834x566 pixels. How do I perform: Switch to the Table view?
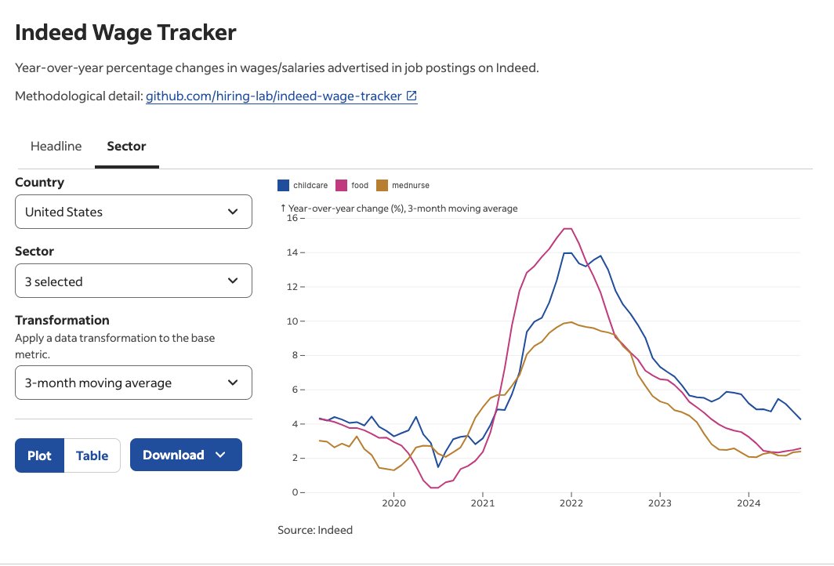(x=92, y=455)
